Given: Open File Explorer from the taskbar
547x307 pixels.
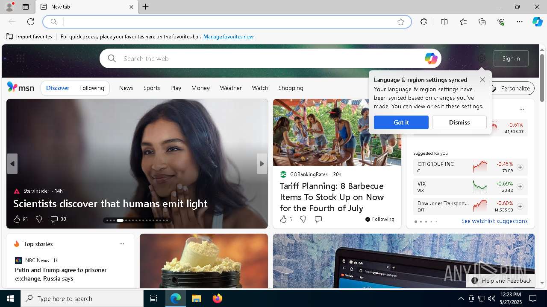Looking at the screenshot, I should coord(196,298).
